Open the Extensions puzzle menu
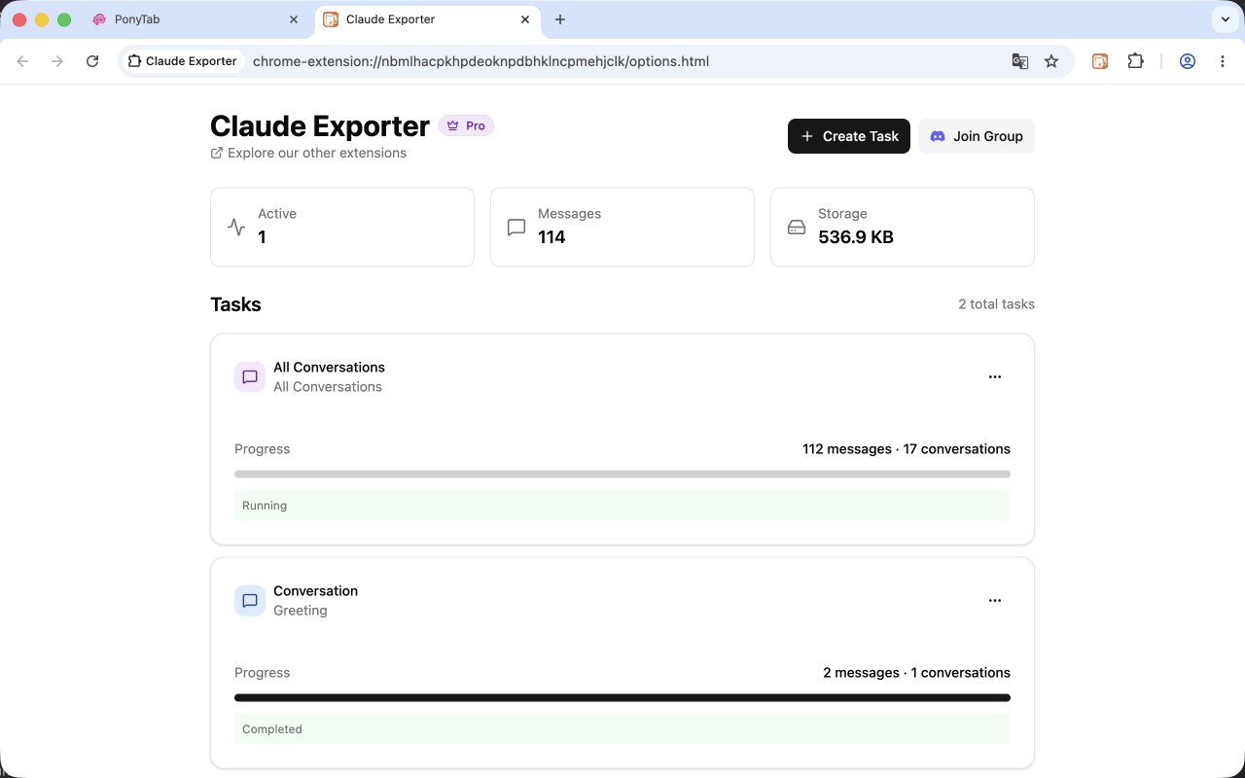The image size is (1245, 778). tap(1135, 61)
